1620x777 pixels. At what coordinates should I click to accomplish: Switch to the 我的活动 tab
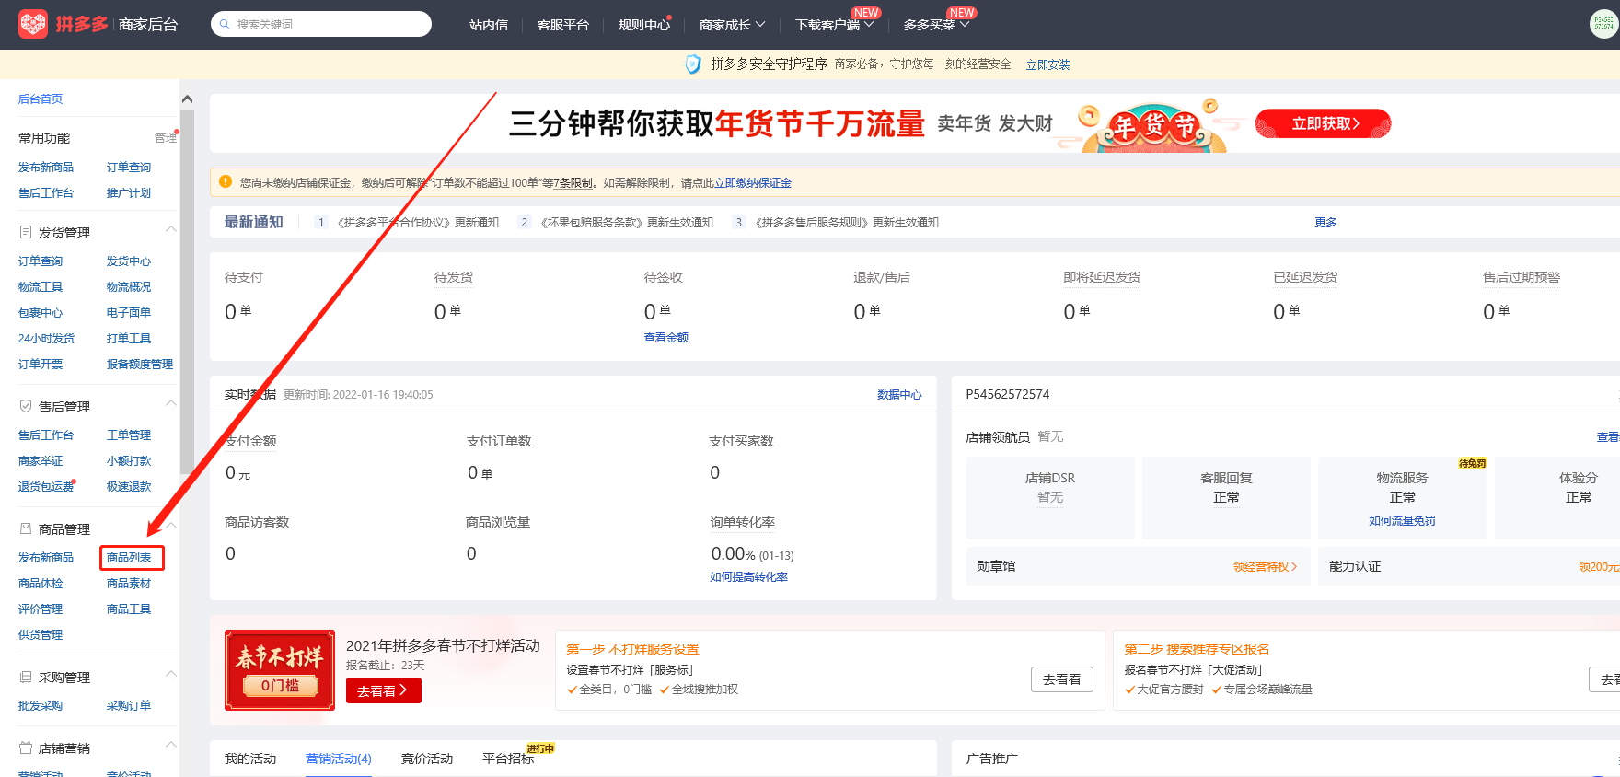pos(250,759)
